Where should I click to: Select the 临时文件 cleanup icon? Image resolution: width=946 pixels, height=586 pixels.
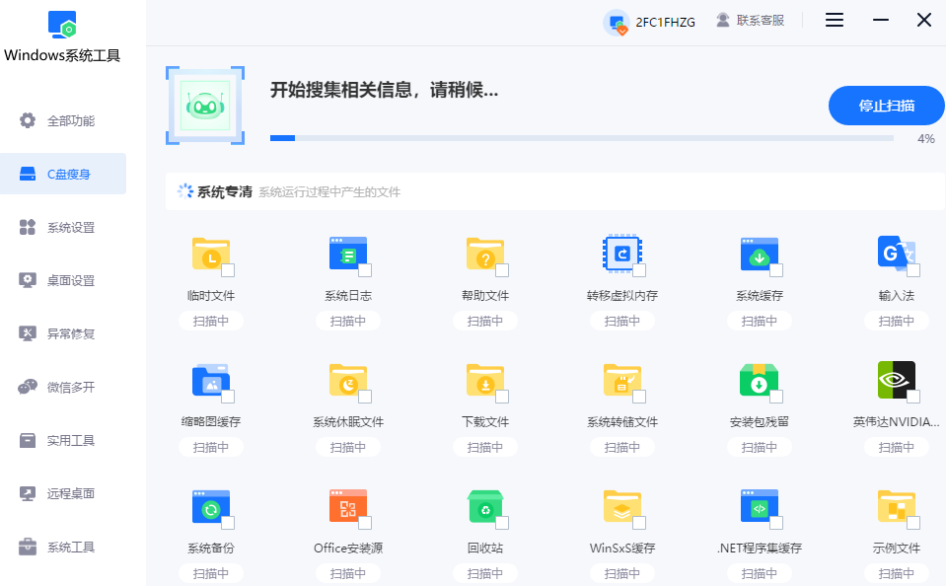[211, 253]
